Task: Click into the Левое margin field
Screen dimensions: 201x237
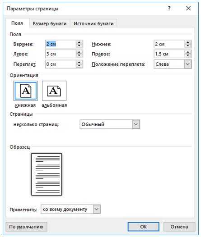Action: tap(61, 54)
